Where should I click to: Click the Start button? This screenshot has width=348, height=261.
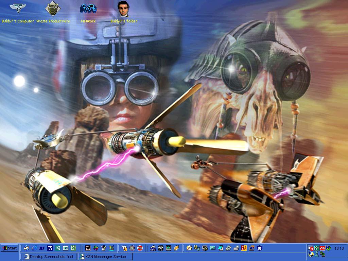10,248
